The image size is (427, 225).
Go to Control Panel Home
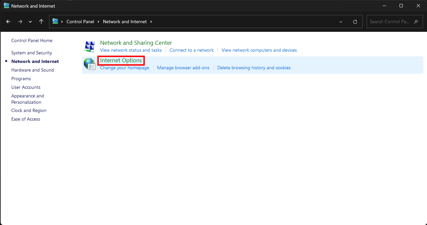(x=32, y=40)
